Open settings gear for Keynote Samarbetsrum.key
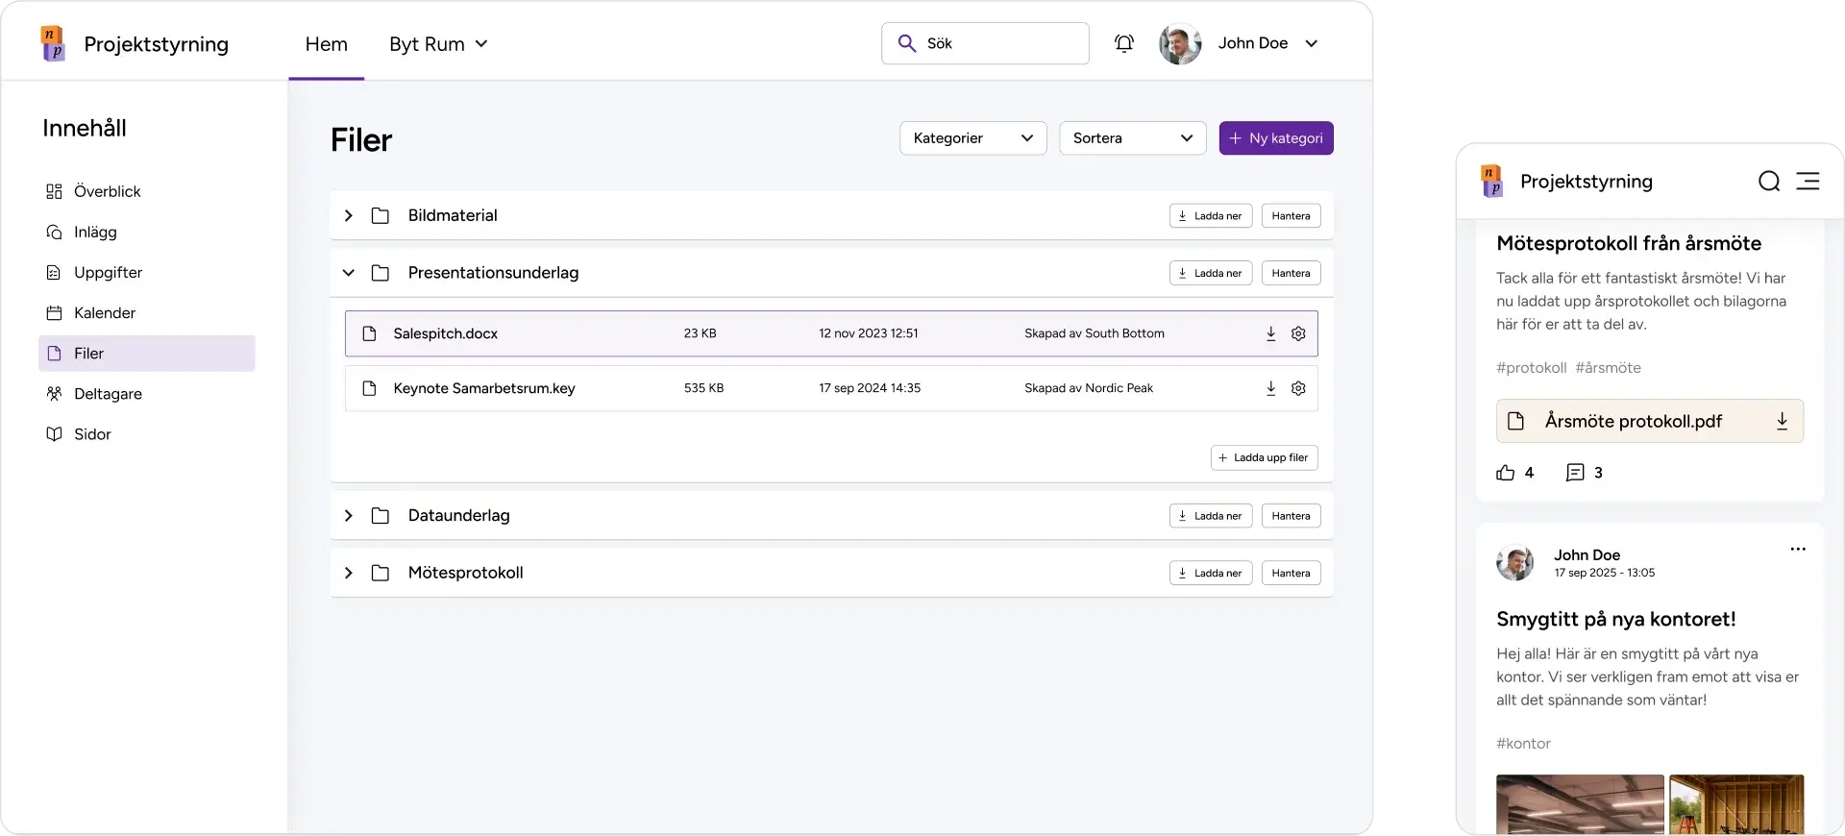Image resolution: width=1845 pixels, height=836 pixels. click(1298, 388)
